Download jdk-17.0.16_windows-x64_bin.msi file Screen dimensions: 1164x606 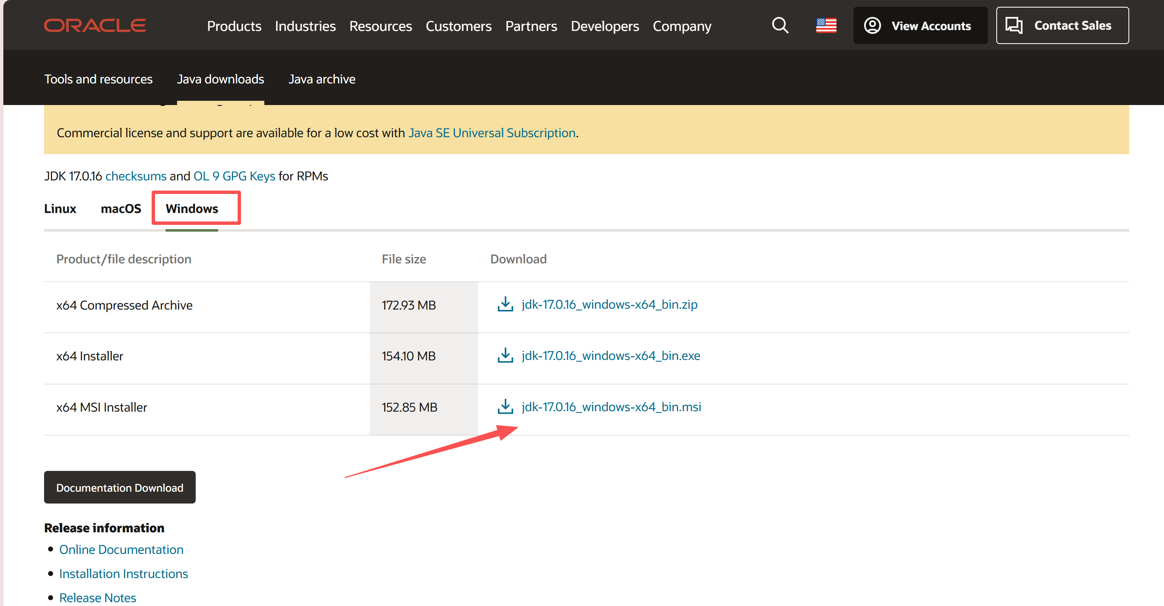tap(611, 407)
